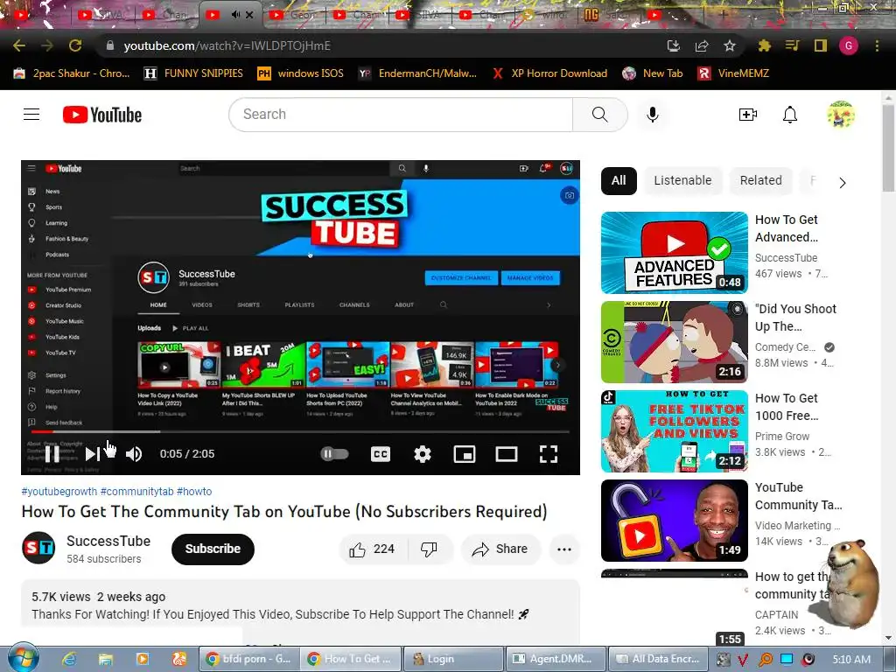896x672 pixels.
Task: Open the Create video icon
Action: 747,115
